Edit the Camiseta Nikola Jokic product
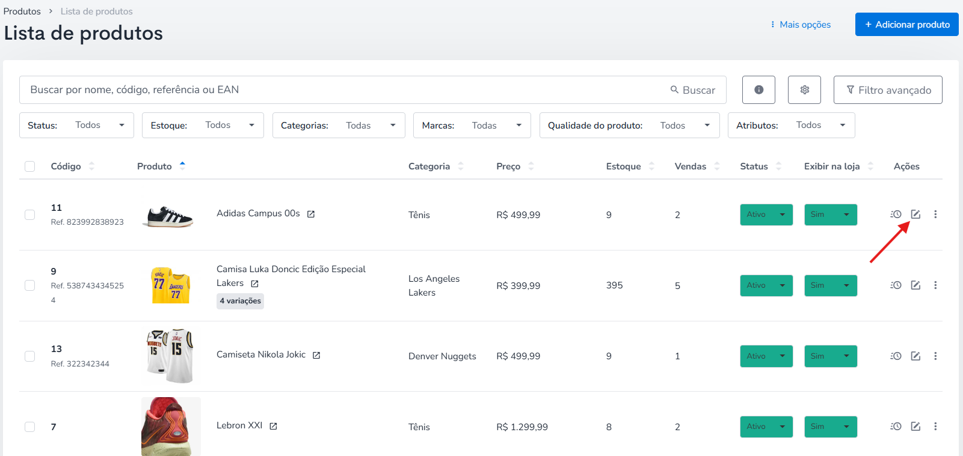 (915, 356)
